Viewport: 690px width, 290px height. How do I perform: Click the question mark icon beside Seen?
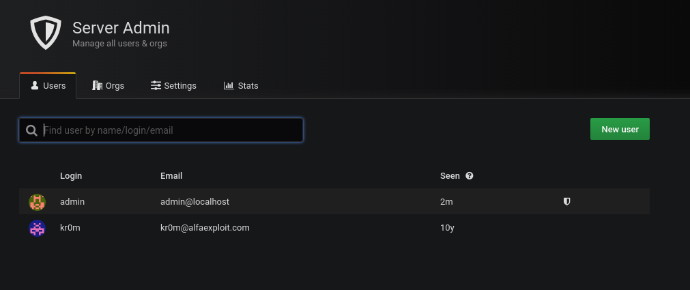tap(470, 176)
